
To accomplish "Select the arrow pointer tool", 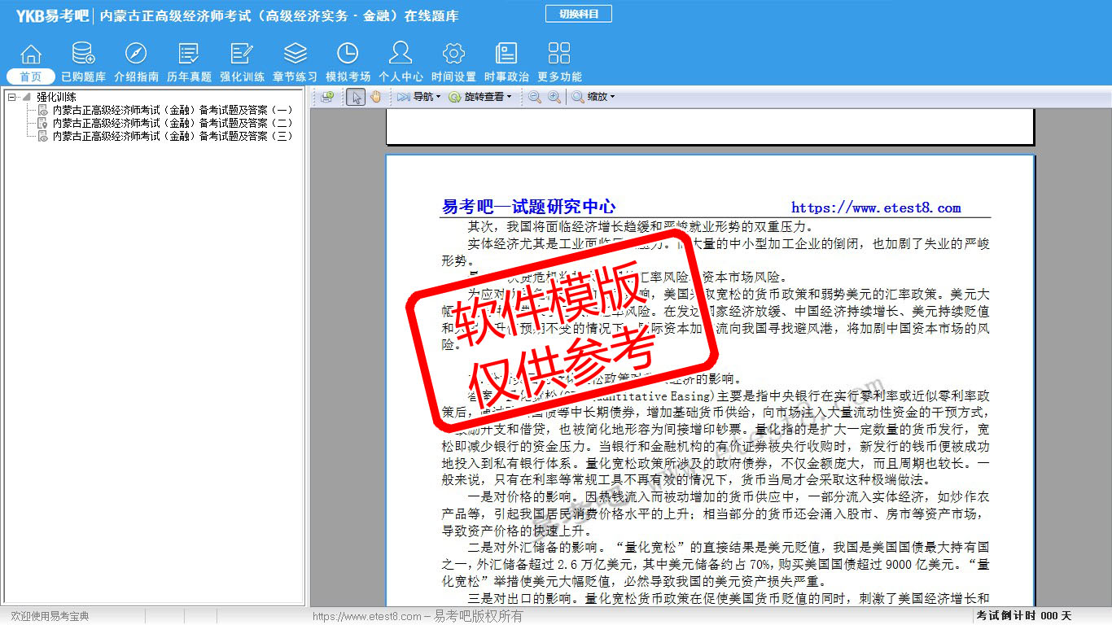I will [x=355, y=97].
